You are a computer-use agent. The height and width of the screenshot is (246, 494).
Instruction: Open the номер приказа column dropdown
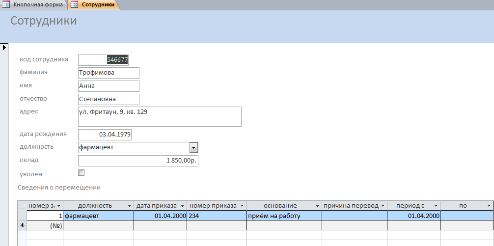tap(242, 206)
